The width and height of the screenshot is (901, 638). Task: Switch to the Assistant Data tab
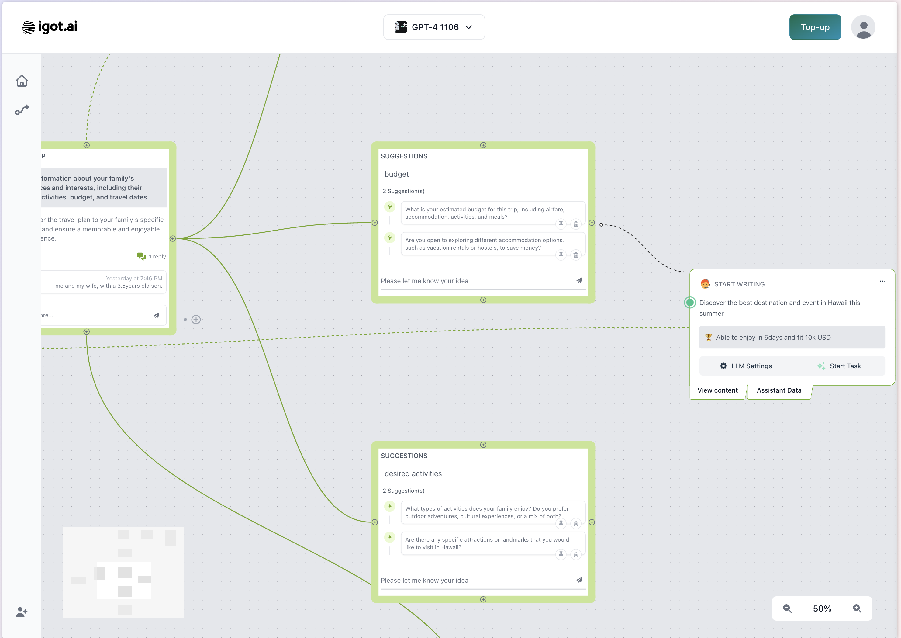tap(779, 390)
